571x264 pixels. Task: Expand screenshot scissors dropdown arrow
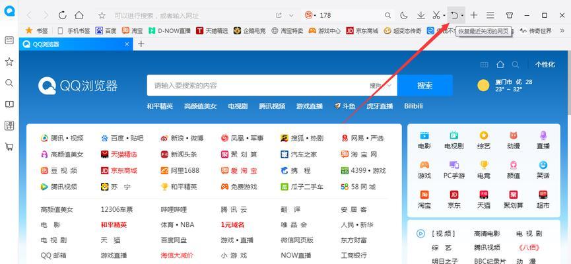coord(444,16)
